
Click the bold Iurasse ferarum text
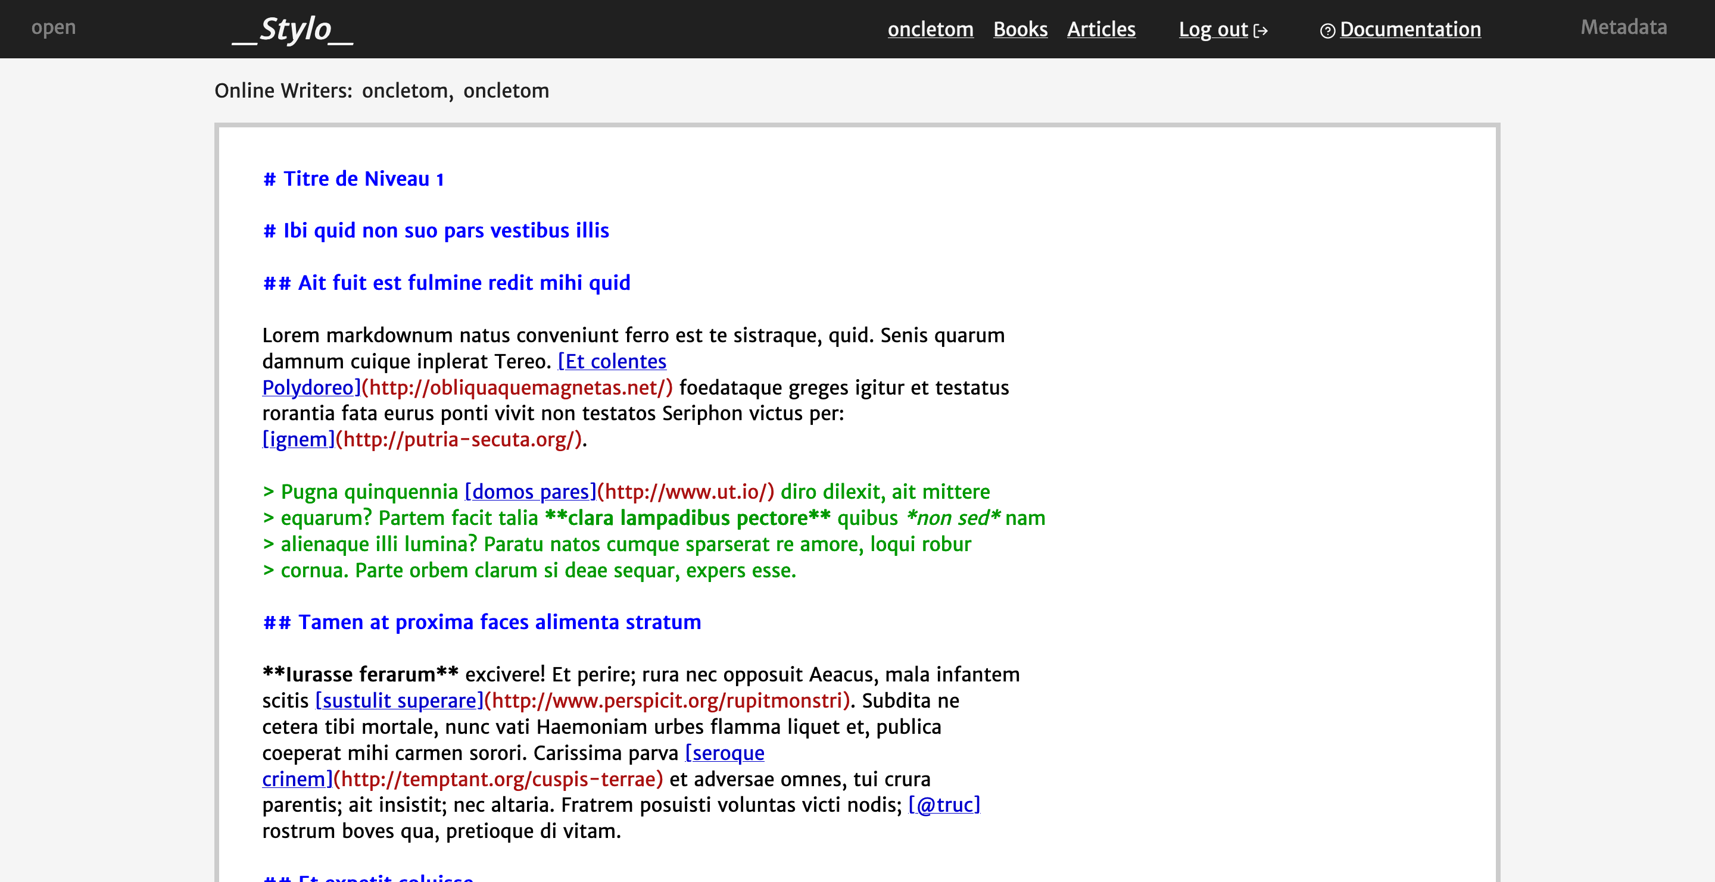click(x=360, y=674)
